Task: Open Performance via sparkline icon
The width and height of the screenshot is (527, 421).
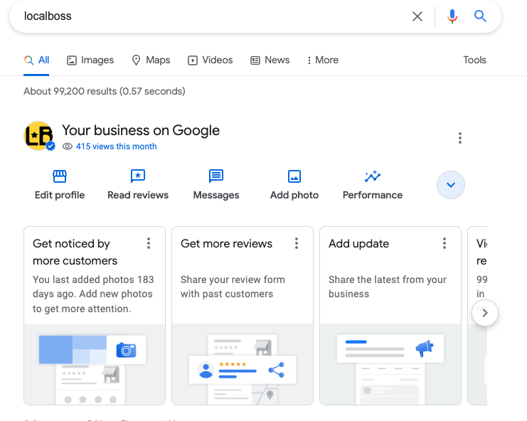Action: tap(373, 176)
